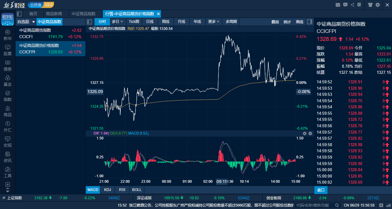Click the skin theme T-shirt icon
This screenshot has width=392, height=209.
(x=370, y=5)
